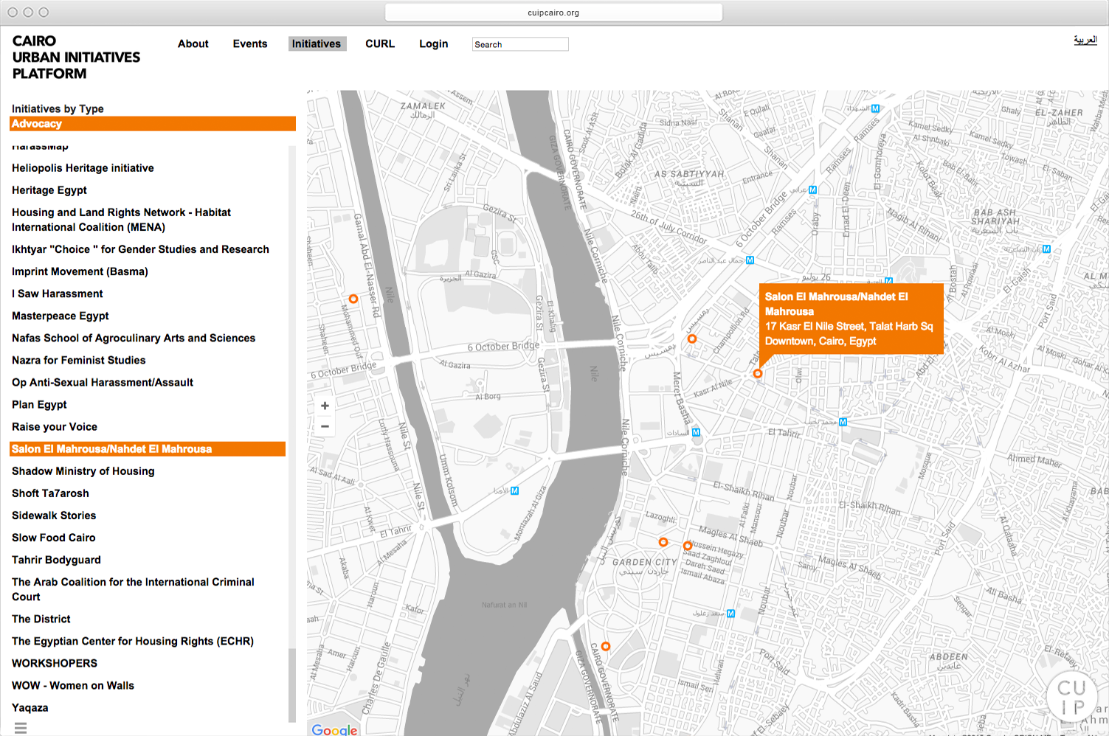Viewport: 1109px width, 736px height.
Task: Select Imprint Movement (Basma)
Action: [x=80, y=271]
